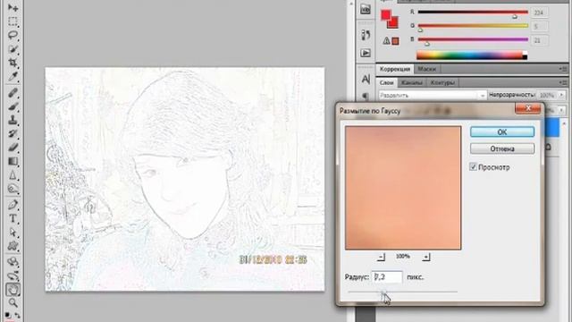
Task: Click the Радиус value input field
Action: 387,277
